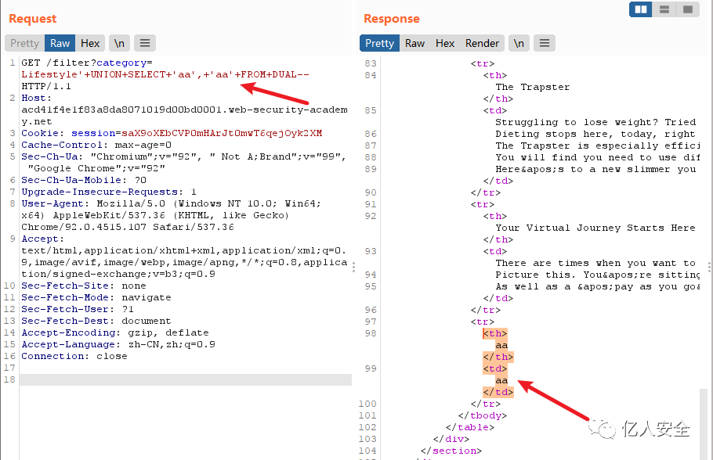This screenshot has width=713, height=460.
Task: Click the UNION SELECT payload in the request
Action: (165, 74)
